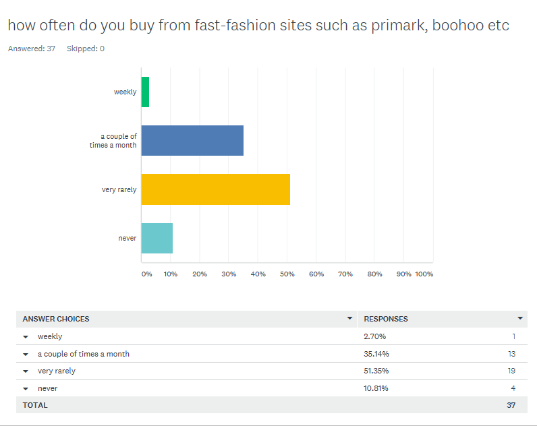537x426 pixels.
Task: Click the 35.14% response value
Action: click(376, 354)
